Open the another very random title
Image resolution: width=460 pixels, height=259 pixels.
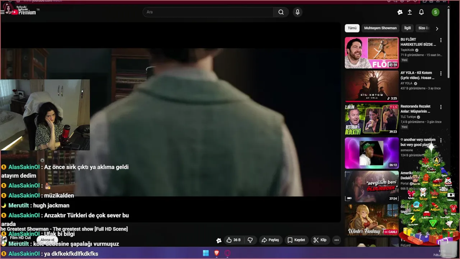418,142
